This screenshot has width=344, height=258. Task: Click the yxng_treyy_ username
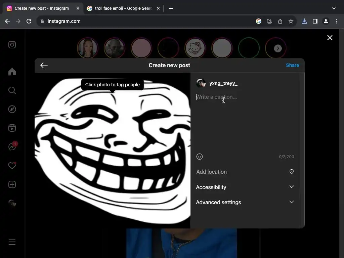point(223,83)
